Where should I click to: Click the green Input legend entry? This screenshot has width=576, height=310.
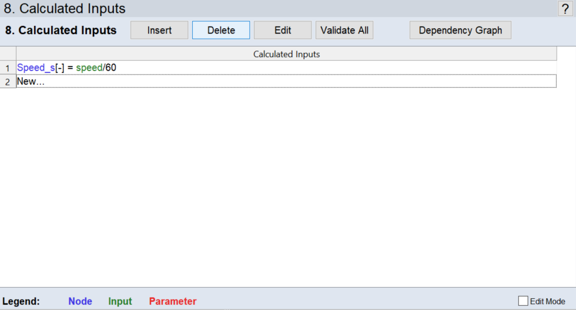(120, 301)
